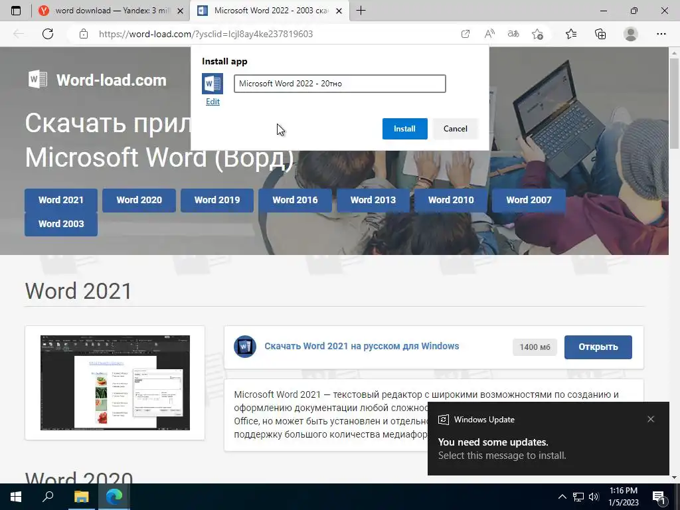Open Settings and more ellipsis menu
This screenshot has width=680, height=510.
coord(661,34)
